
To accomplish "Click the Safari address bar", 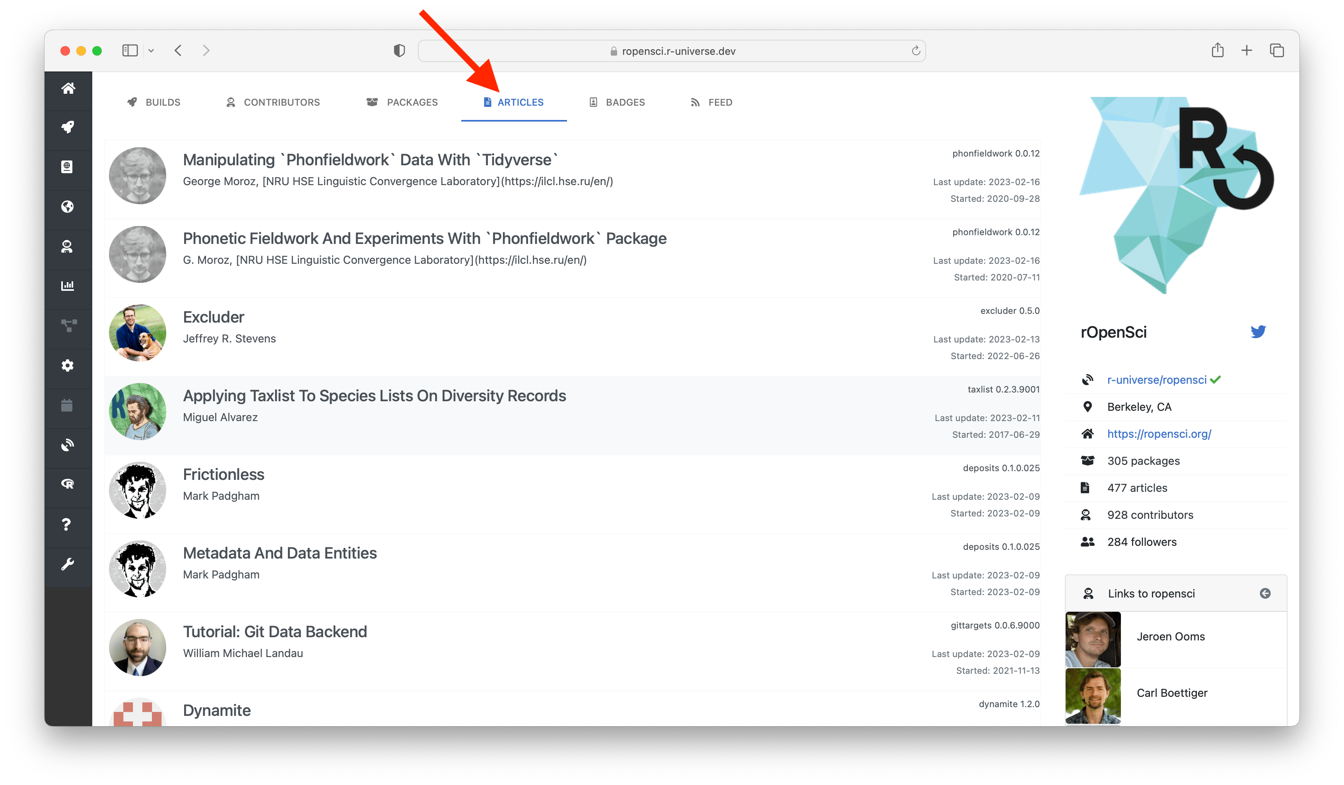I will pos(672,51).
